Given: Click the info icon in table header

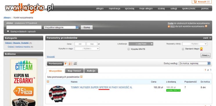Looking at the screenshot, I should coord(48,82).
